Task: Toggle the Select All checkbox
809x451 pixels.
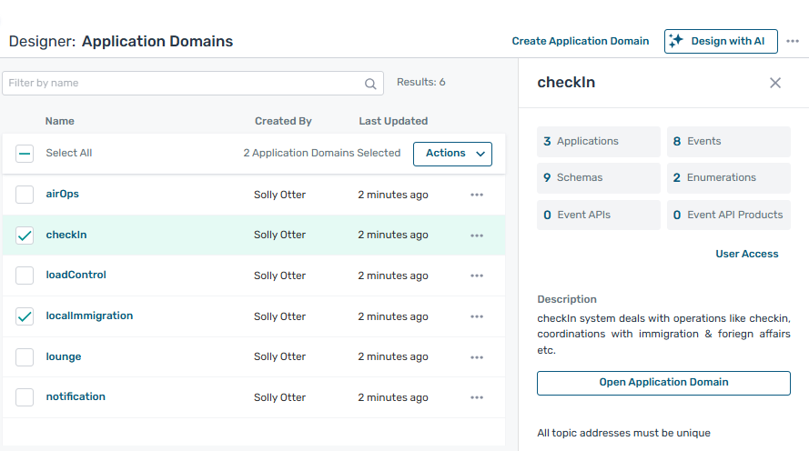Action: point(25,154)
